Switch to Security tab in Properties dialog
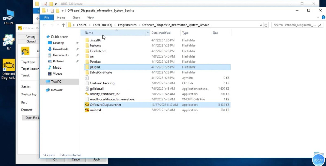326x166 pixels. point(31,37)
